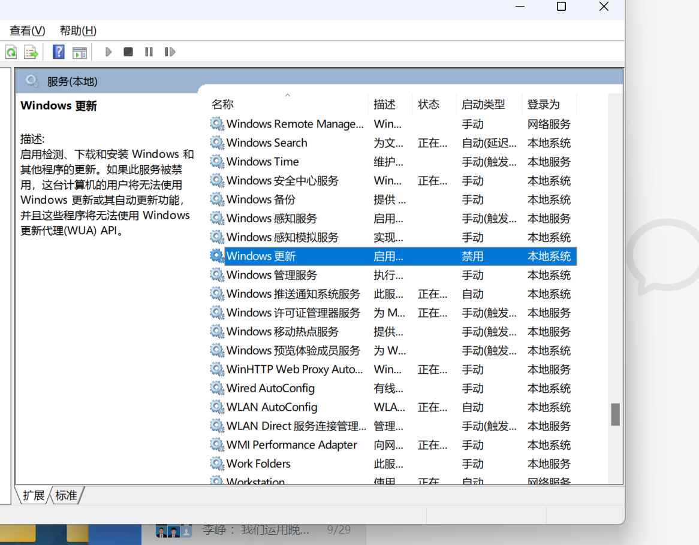Switch to the 扩展 tab
The image size is (699, 545).
34,495
